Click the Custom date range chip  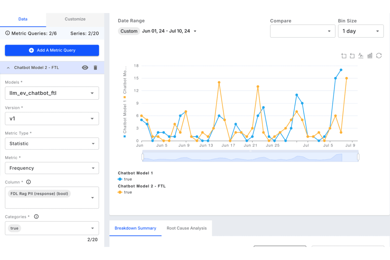(129, 31)
